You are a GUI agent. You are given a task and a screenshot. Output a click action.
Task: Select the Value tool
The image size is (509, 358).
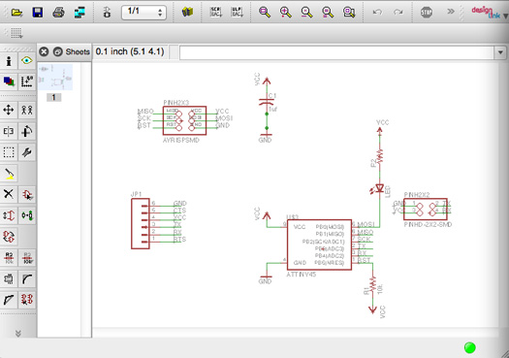click(x=26, y=258)
